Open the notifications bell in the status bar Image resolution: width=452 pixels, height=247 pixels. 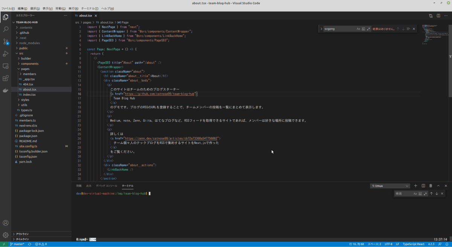447,244
